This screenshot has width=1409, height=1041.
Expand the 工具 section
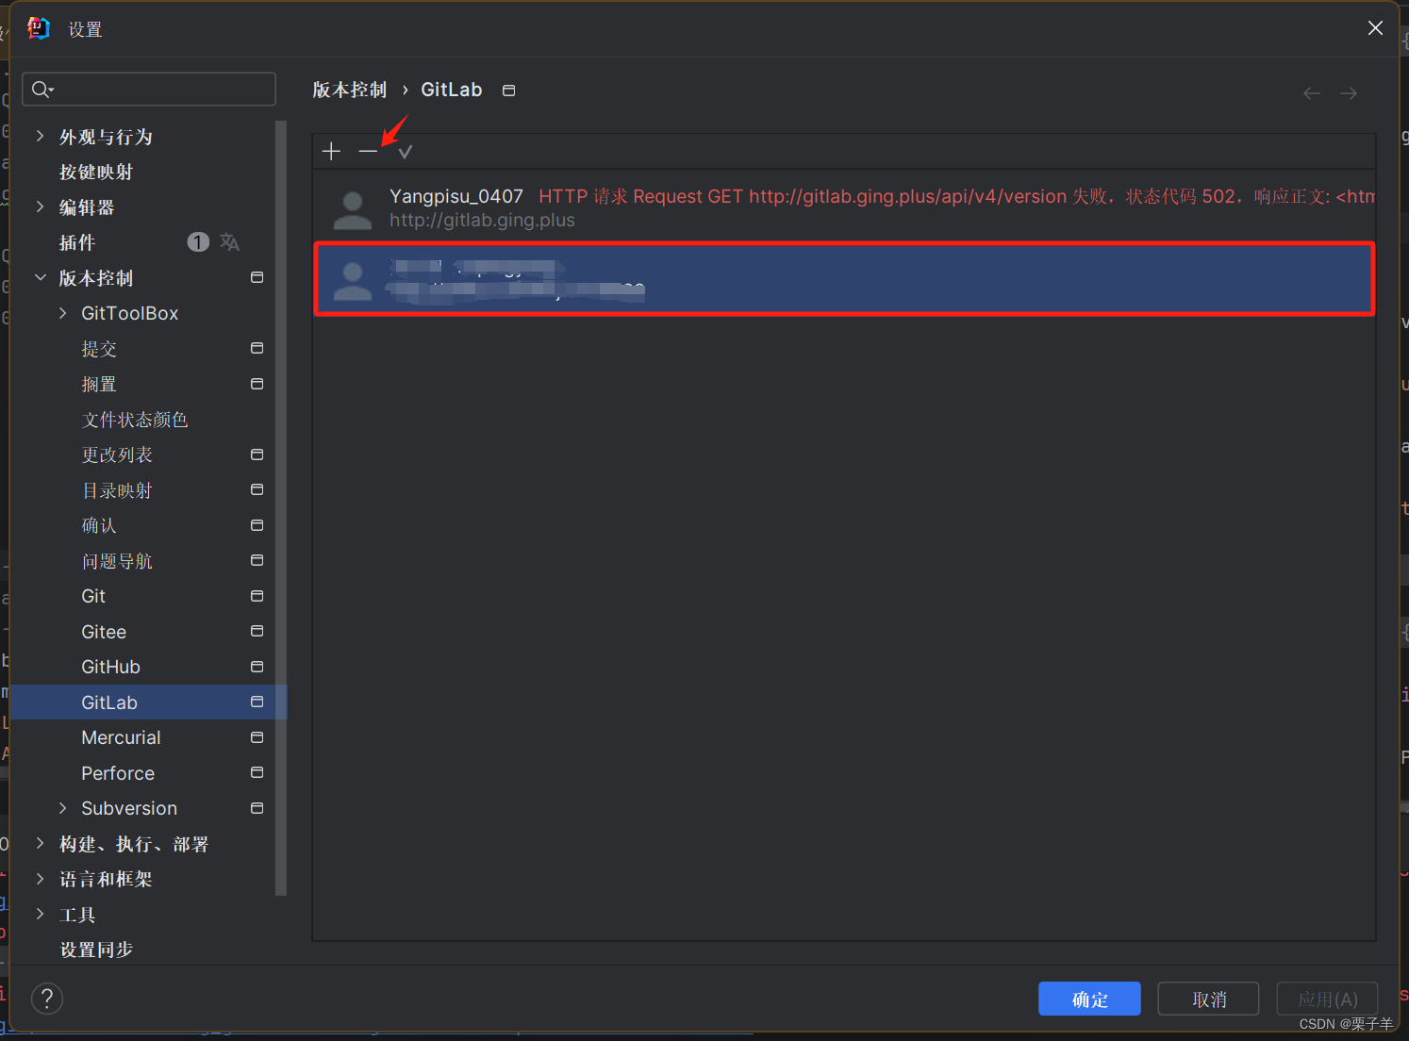tap(40, 914)
